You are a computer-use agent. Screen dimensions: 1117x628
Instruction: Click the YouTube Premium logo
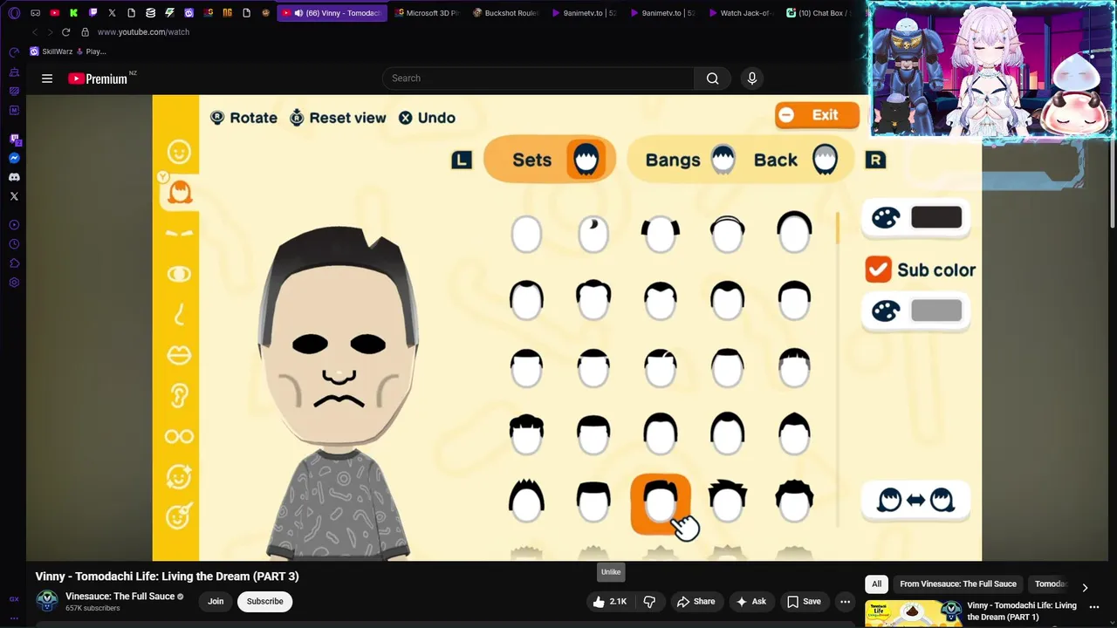(x=98, y=78)
